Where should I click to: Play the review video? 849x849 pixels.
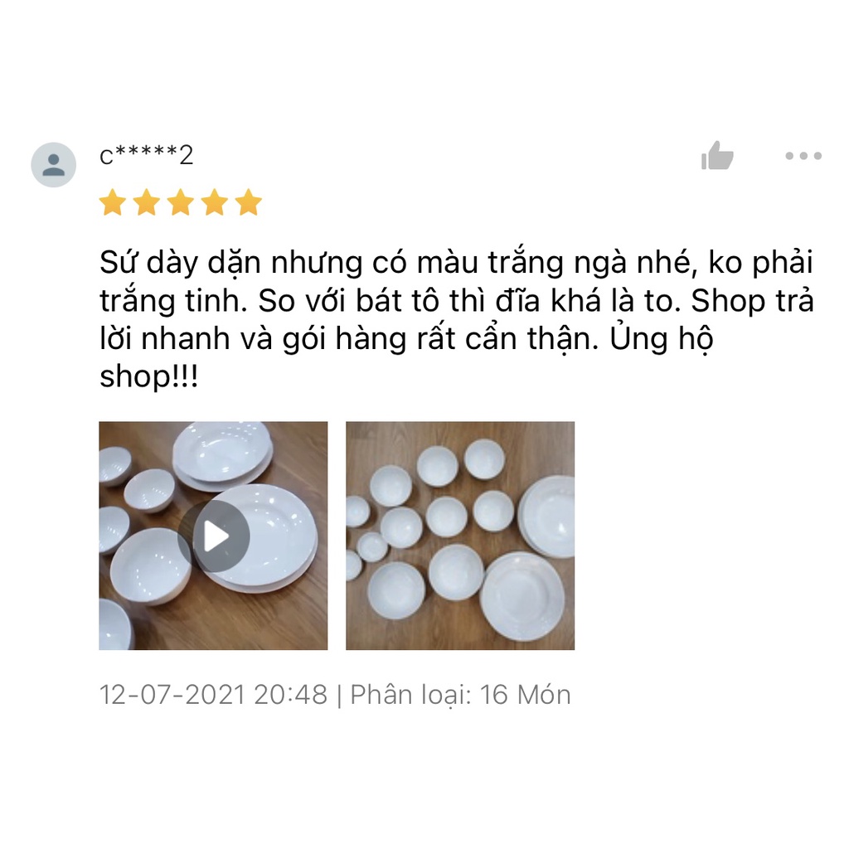pyautogui.click(x=213, y=536)
